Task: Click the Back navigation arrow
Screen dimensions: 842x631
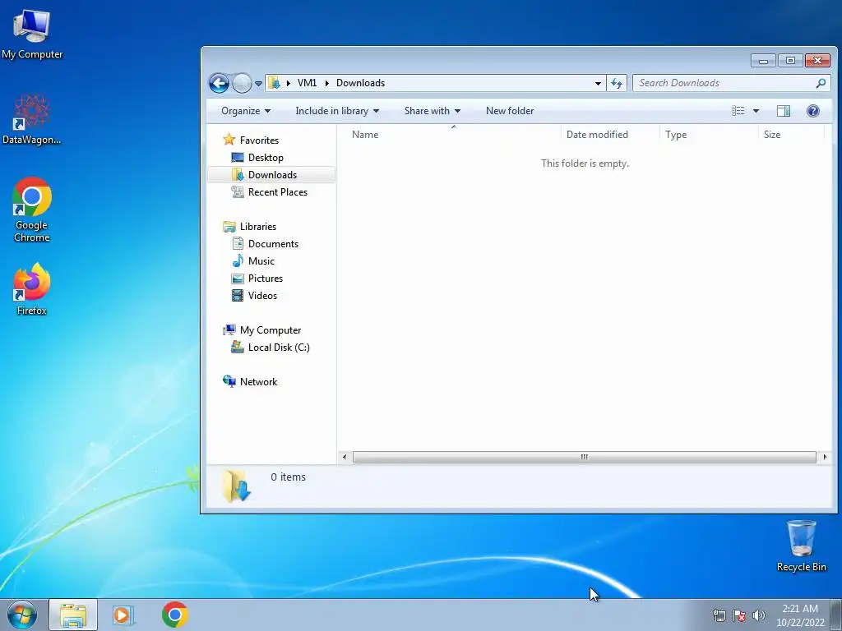Action: [219, 83]
